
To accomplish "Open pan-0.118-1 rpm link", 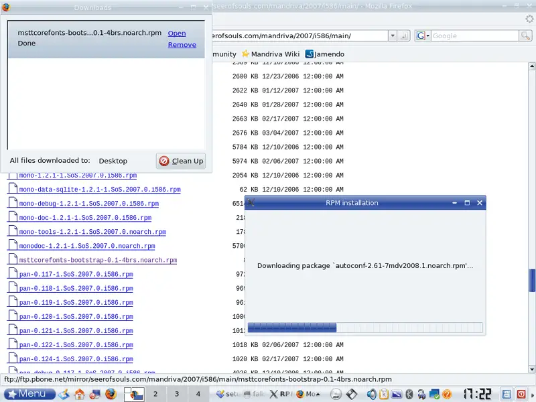I will [x=76, y=288].
